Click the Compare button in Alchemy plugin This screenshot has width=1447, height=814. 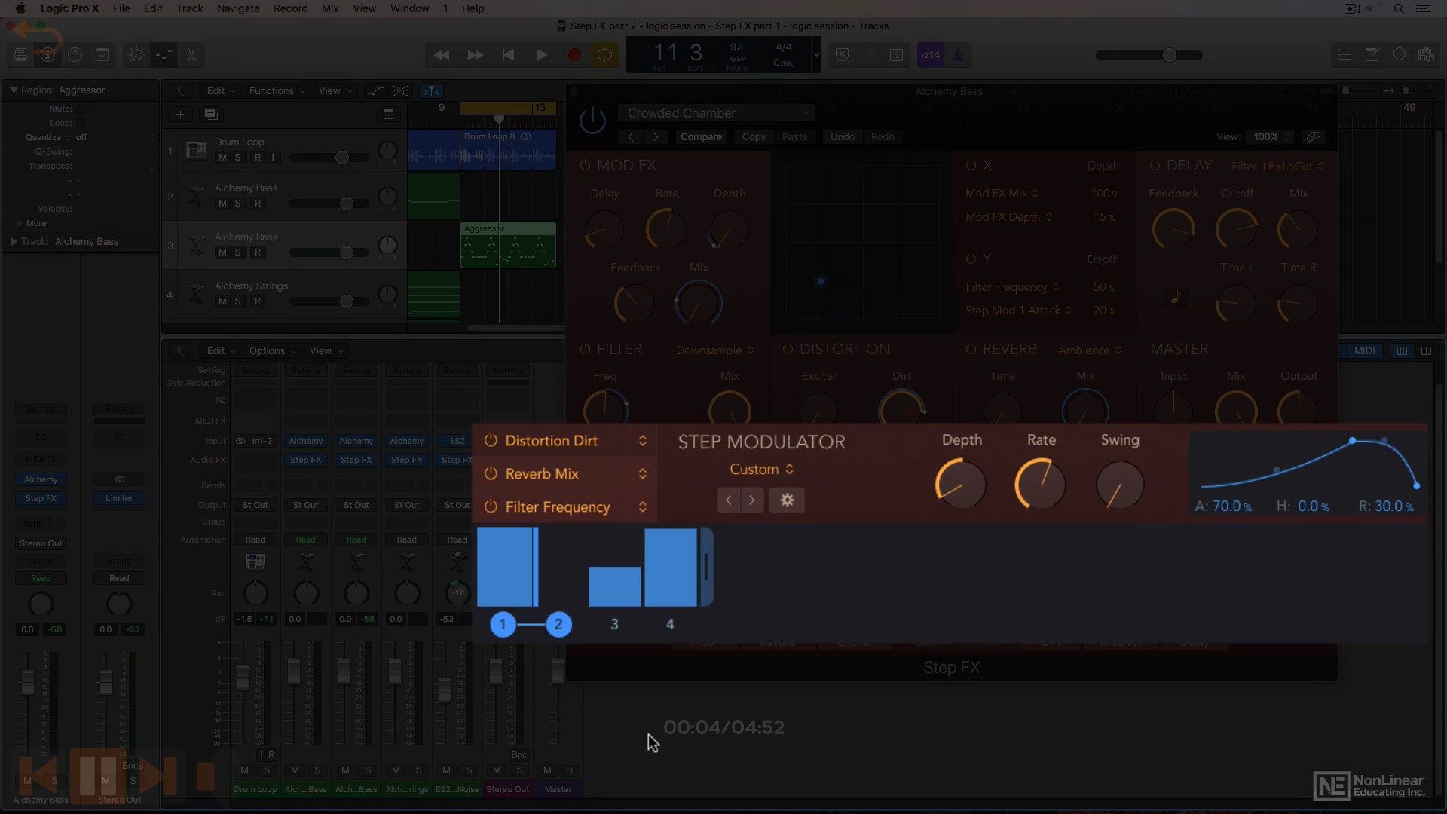702,136
